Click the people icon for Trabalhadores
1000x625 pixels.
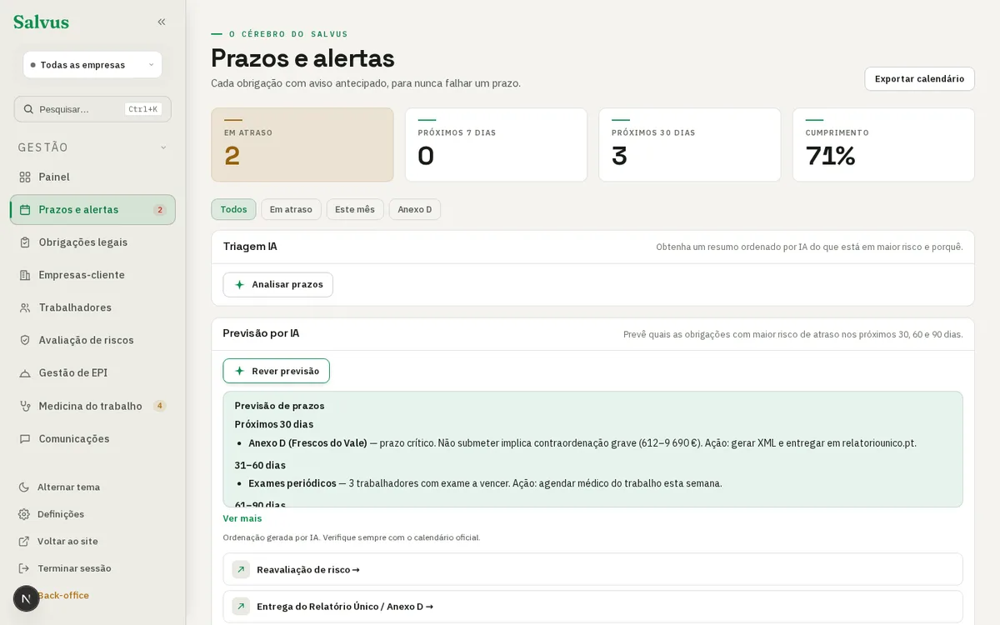pyautogui.click(x=25, y=307)
